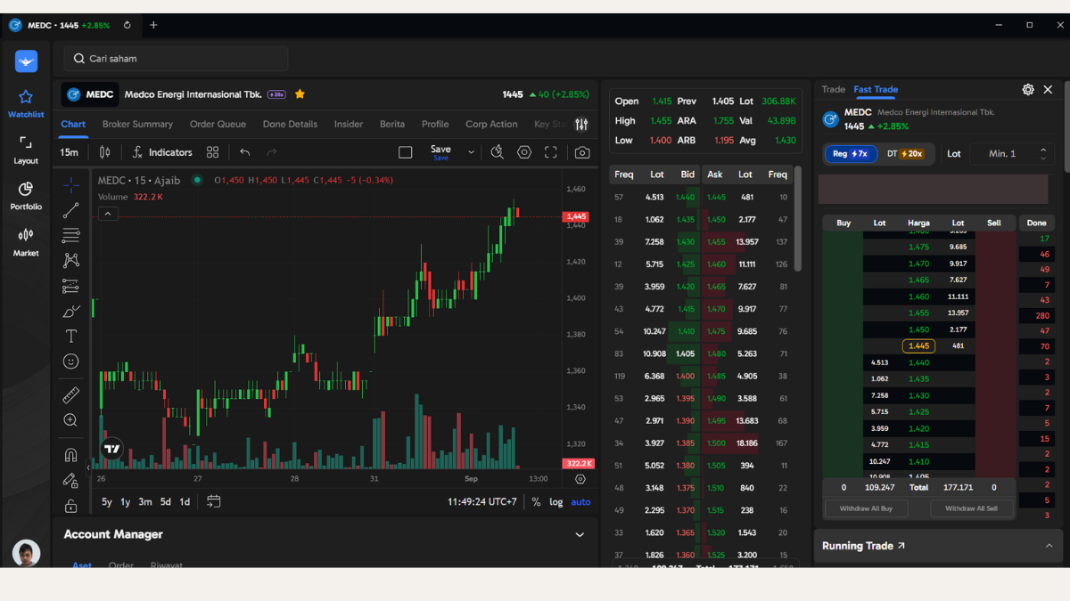This screenshot has width=1070, height=601.
Task: Select the zoom in tool
Action: tap(70, 420)
